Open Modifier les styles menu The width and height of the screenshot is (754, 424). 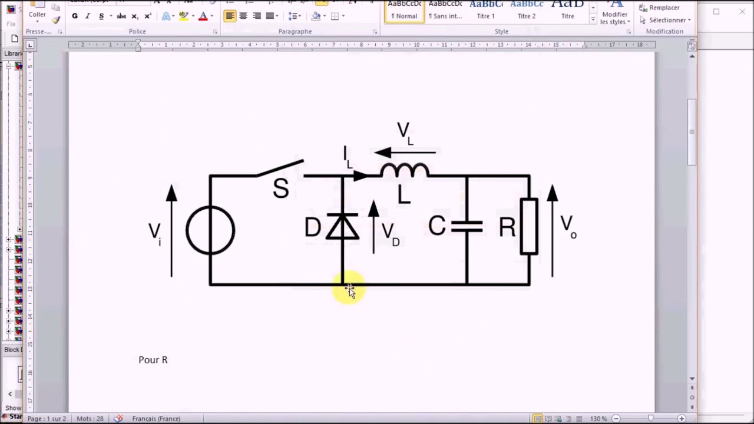click(615, 13)
